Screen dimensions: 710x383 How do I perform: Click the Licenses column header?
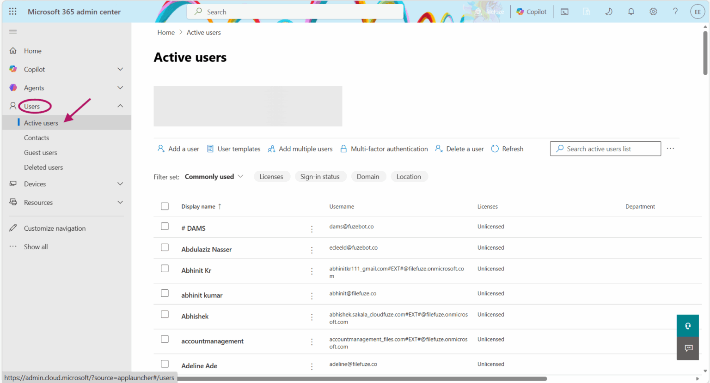point(488,206)
